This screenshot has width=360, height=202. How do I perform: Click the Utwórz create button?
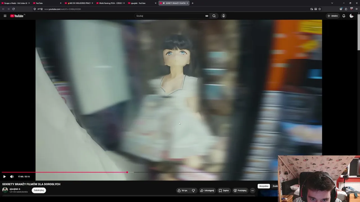(332, 16)
